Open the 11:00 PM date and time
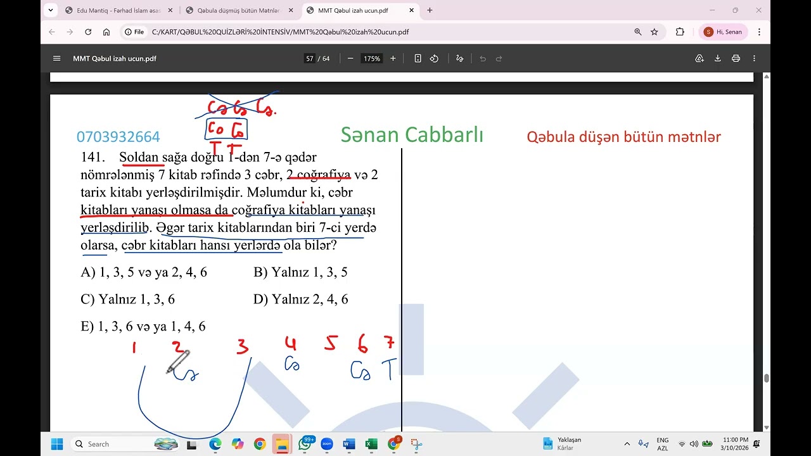Screen dimensions: 811x456 point(735,444)
